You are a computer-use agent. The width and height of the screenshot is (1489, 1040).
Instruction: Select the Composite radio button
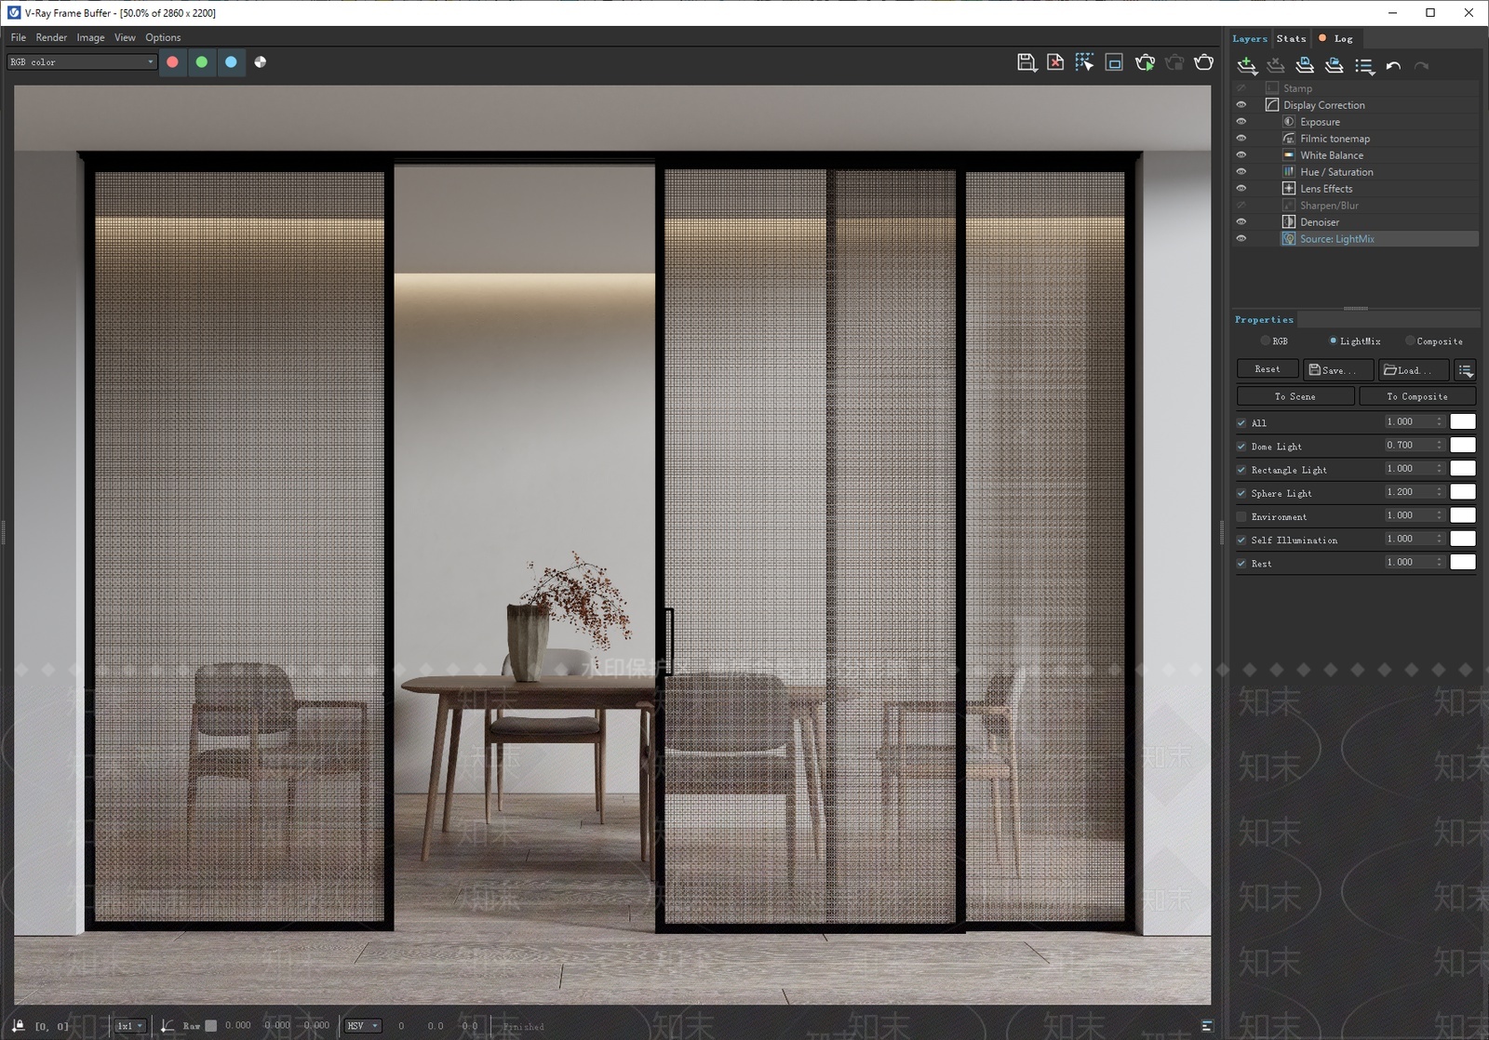click(x=1410, y=341)
